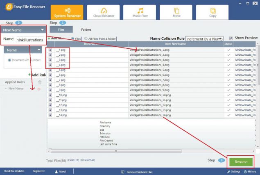Open the Copy tab
The image size is (260, 175).
(x=212, y=12)
